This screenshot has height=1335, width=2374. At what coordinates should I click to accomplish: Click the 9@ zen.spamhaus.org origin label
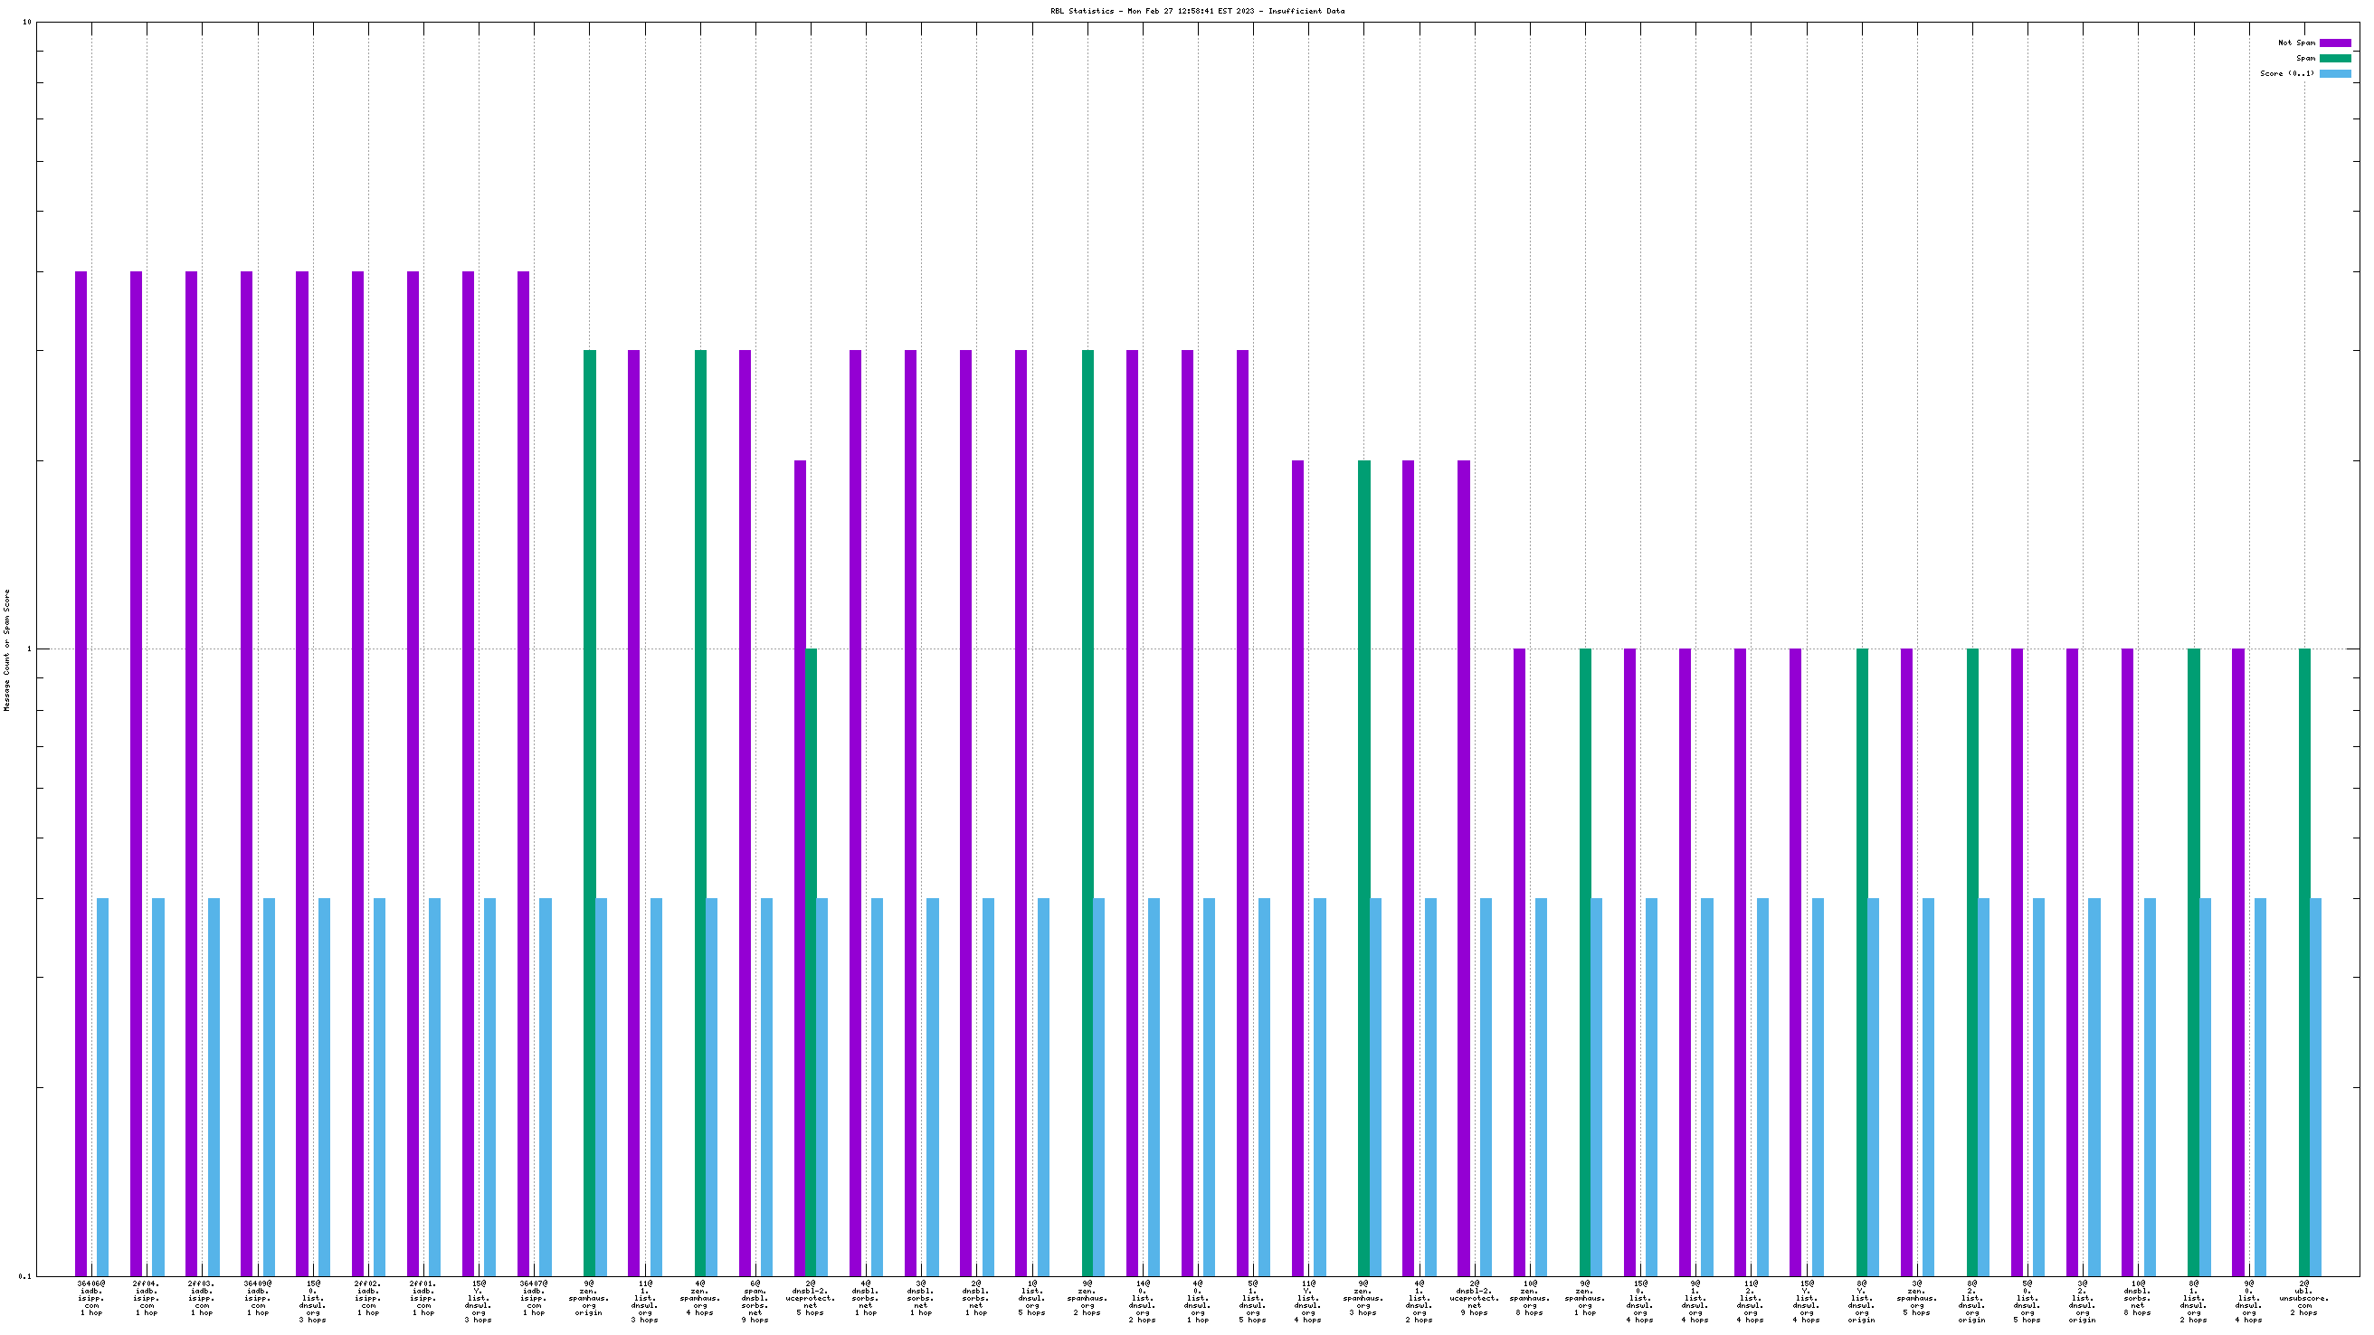pyautogui.click(x=589, y=1297)
